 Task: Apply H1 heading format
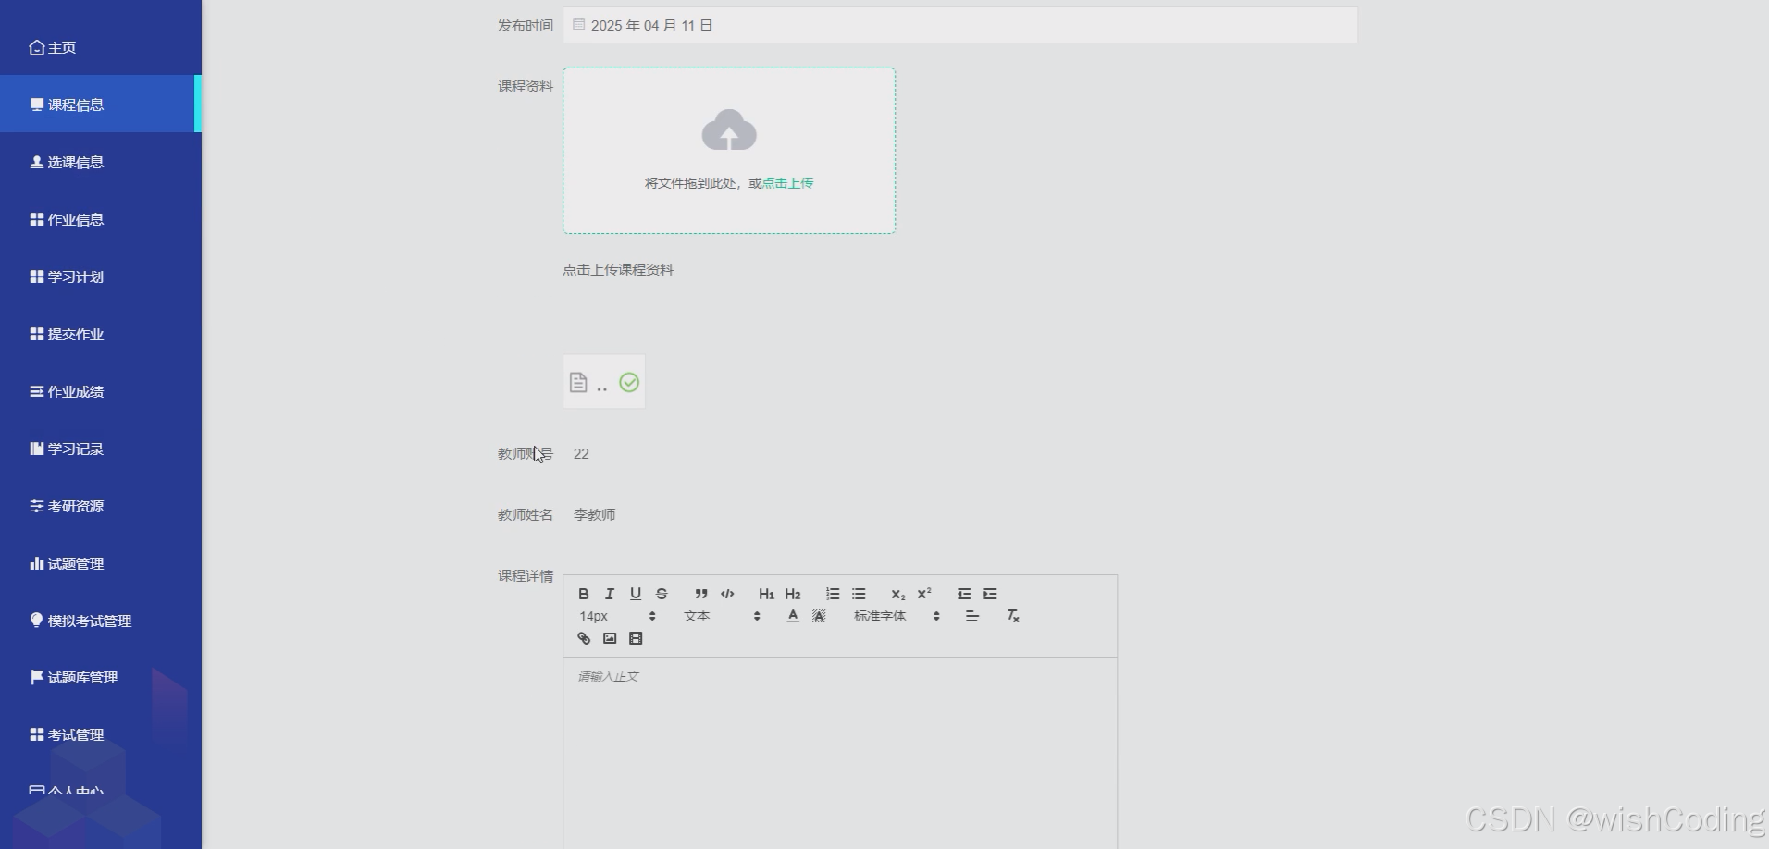click(x=765, y=593)
